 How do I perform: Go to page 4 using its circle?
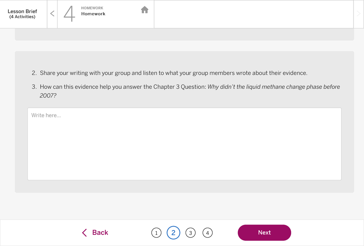(207, 233)
